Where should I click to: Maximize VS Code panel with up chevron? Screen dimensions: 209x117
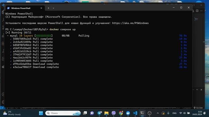[197, 90]
